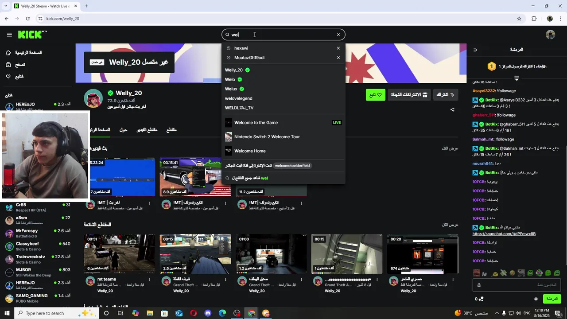The image size is (567, 319).
Task: Show all stream videos
Action: pyautogui.click(x=450, y=148)
